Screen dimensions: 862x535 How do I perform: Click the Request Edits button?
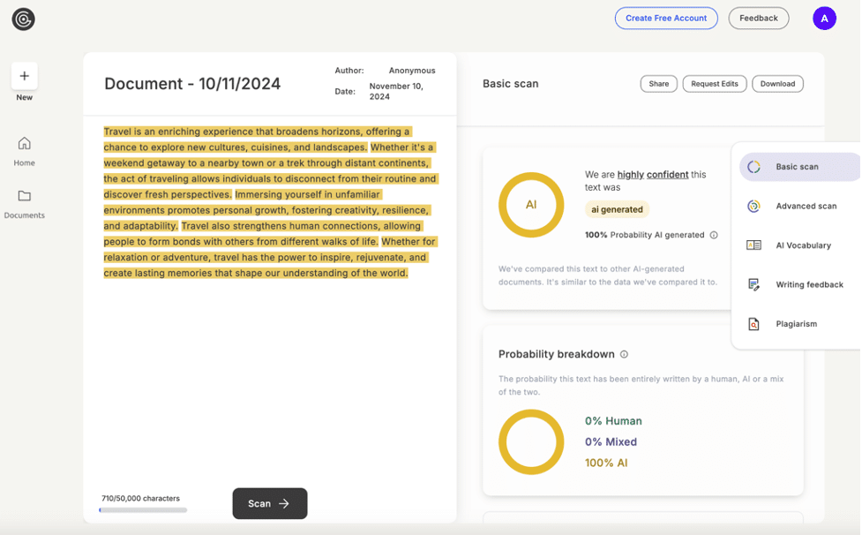coord(716,83)
